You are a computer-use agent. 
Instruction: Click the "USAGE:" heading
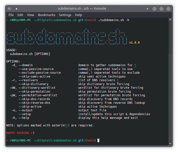pyautogui.click(x=11, y=50)
